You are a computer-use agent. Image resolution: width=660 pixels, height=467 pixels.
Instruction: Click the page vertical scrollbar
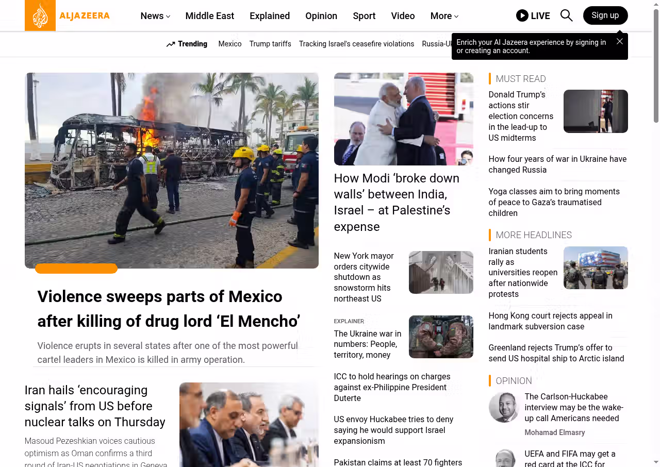click(x=656, y=67)
